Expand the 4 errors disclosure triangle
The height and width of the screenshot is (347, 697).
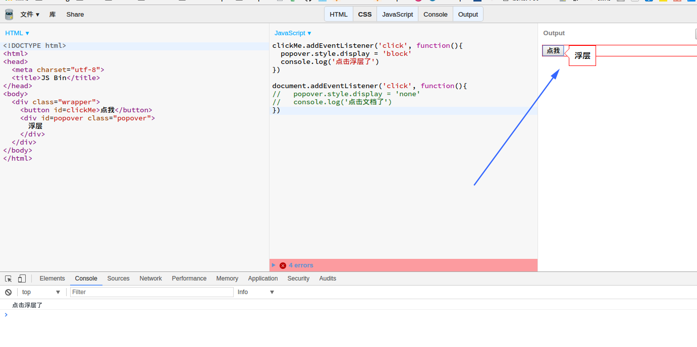274,265
